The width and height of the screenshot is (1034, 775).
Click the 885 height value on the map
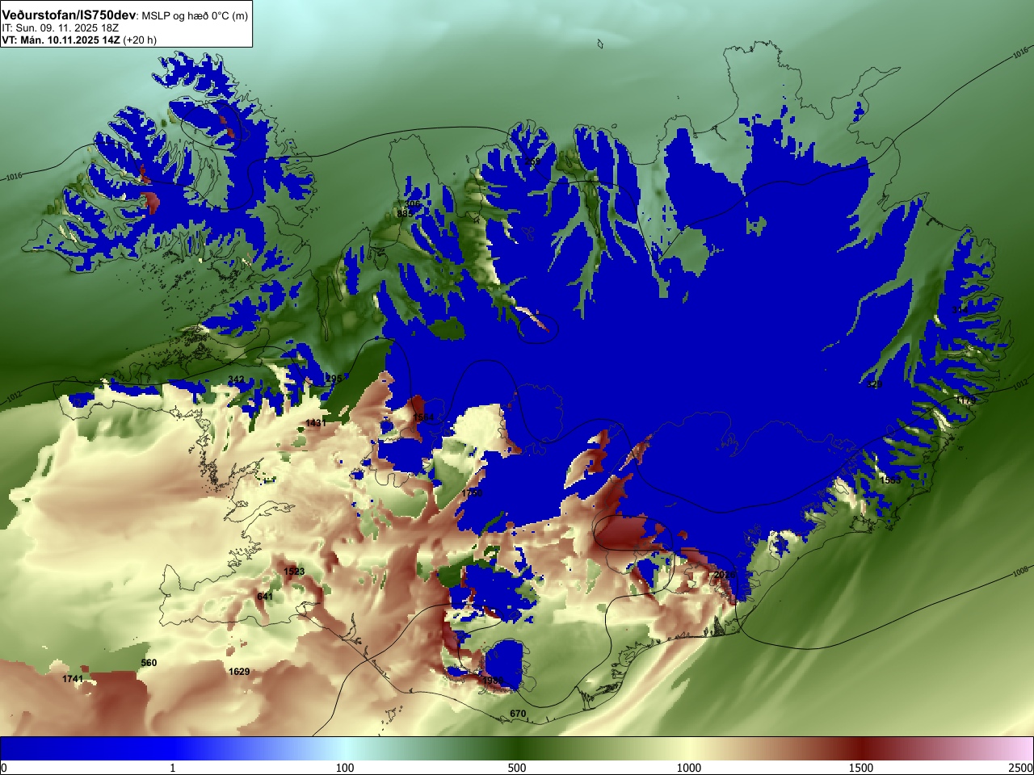coord(405,213)
